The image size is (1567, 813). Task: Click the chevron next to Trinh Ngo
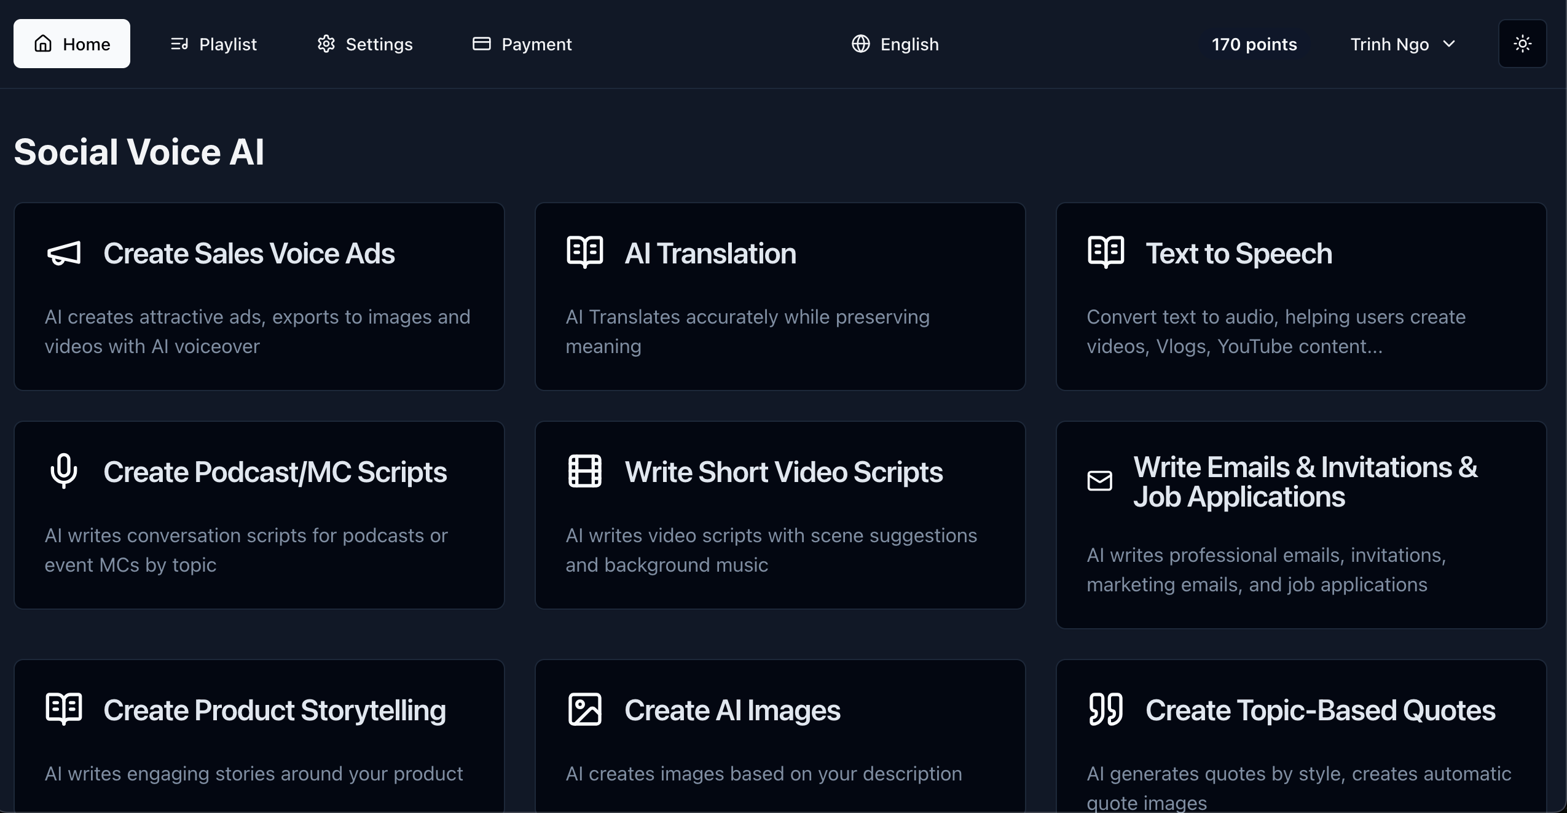point(1449,44)
